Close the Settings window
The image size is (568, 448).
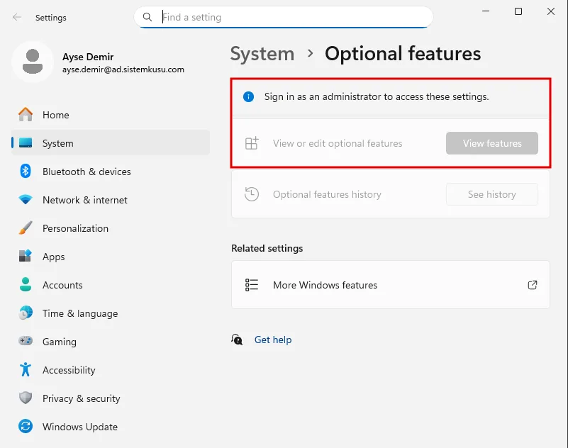(x=550, y=11)
